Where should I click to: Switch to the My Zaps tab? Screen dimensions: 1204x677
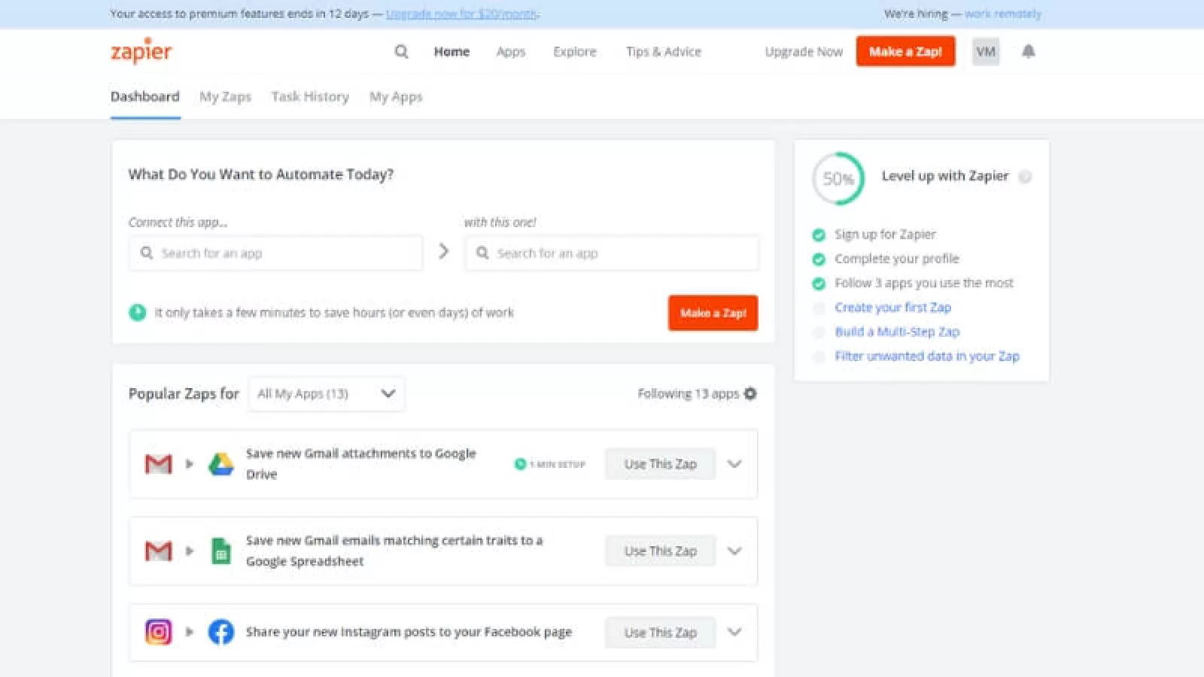[225, 96]
